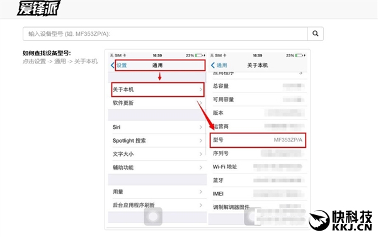Focus the device model input field
This screenshot has height=237, width=378.
[x=165, y=34]
